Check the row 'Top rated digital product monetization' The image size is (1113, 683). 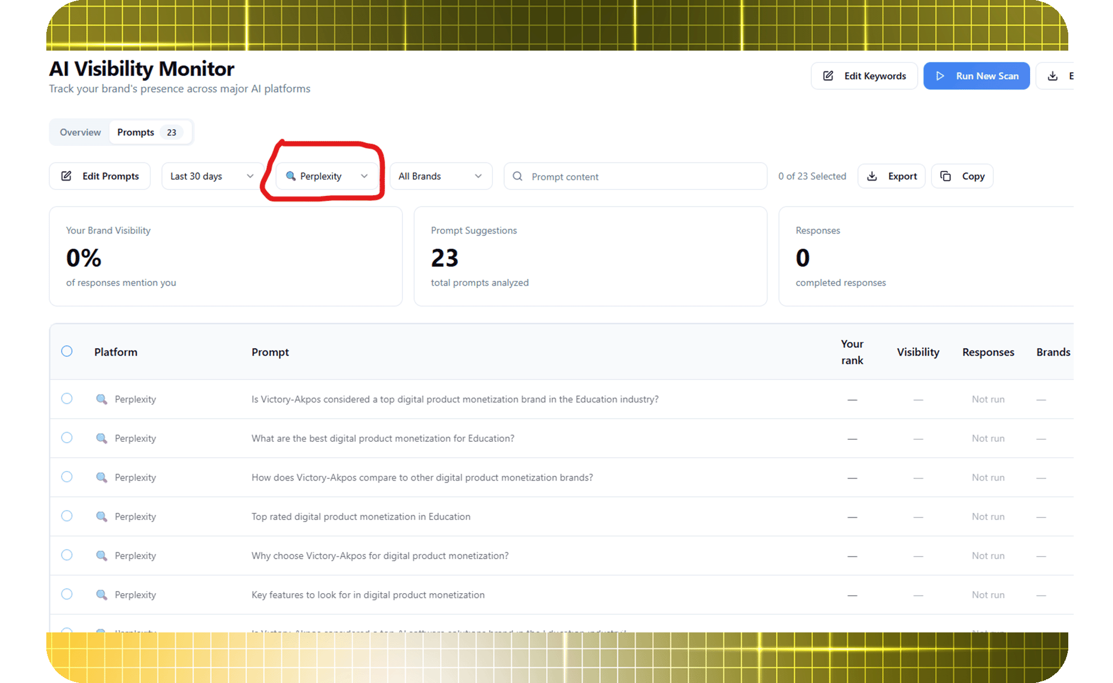tap(67, 516)
